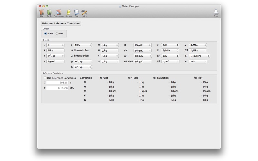Open the cP unit dropdown

pos(143,56)
